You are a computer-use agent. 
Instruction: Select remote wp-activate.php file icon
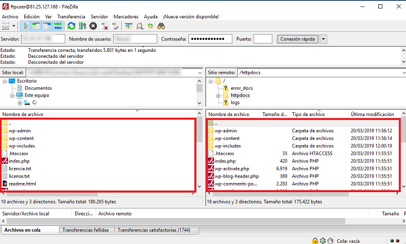pyautogui.click(x=211, y=168)
